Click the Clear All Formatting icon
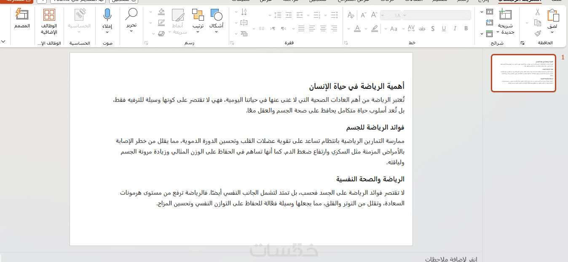 click(351, 15)
